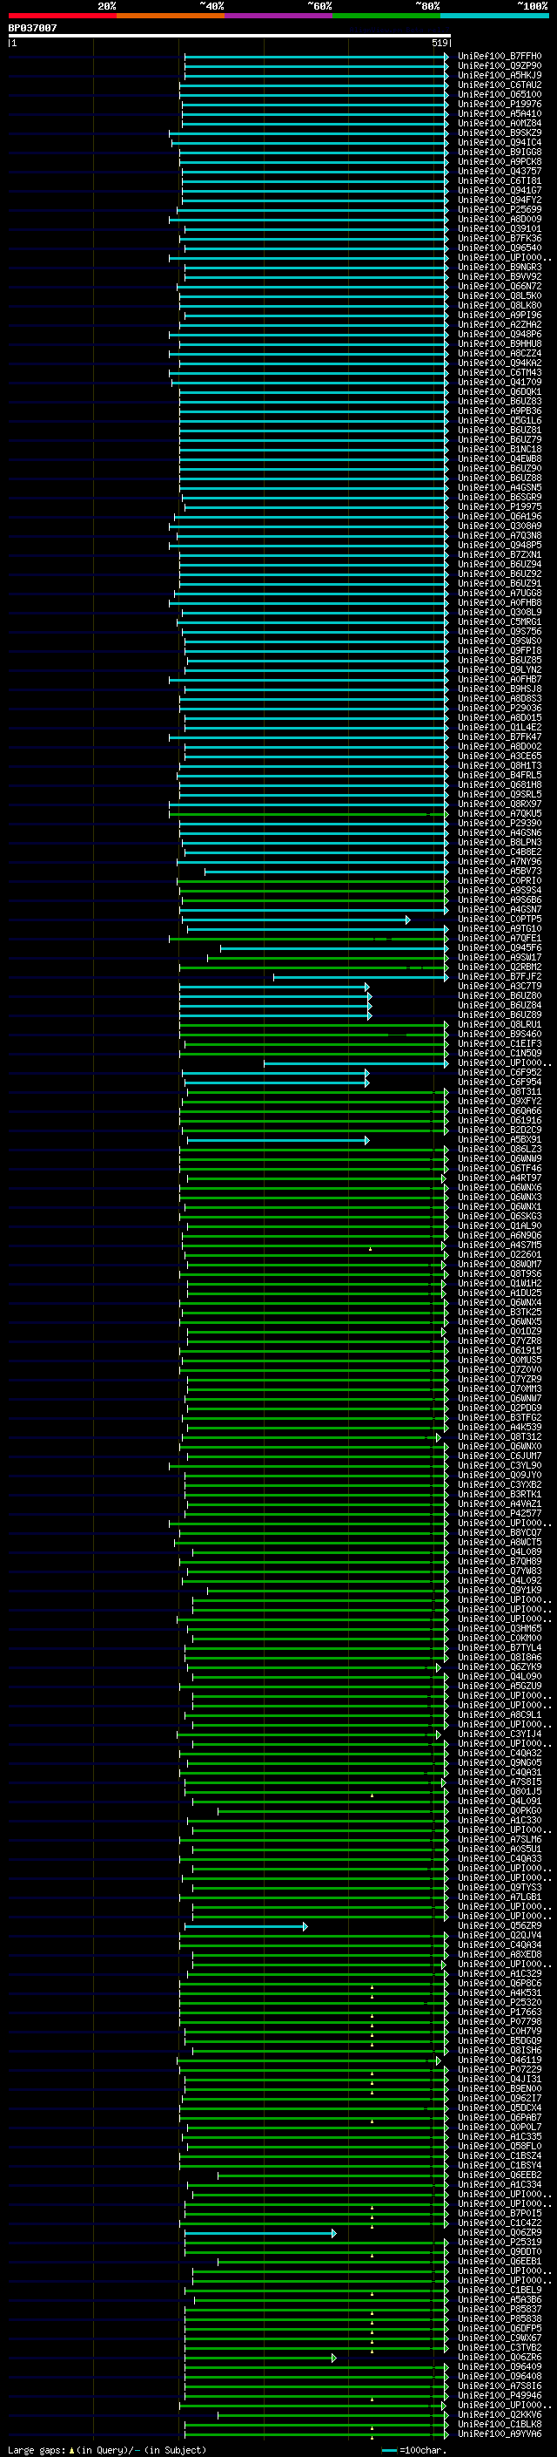Select hit label UniRef100_Q43757

[500, 172]
